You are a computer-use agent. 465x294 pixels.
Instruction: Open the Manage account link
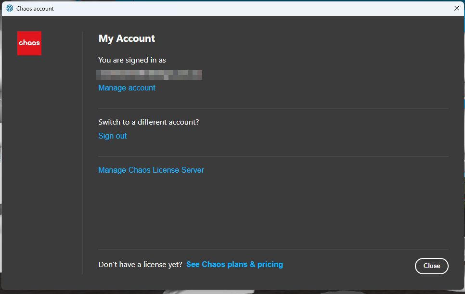127,88
